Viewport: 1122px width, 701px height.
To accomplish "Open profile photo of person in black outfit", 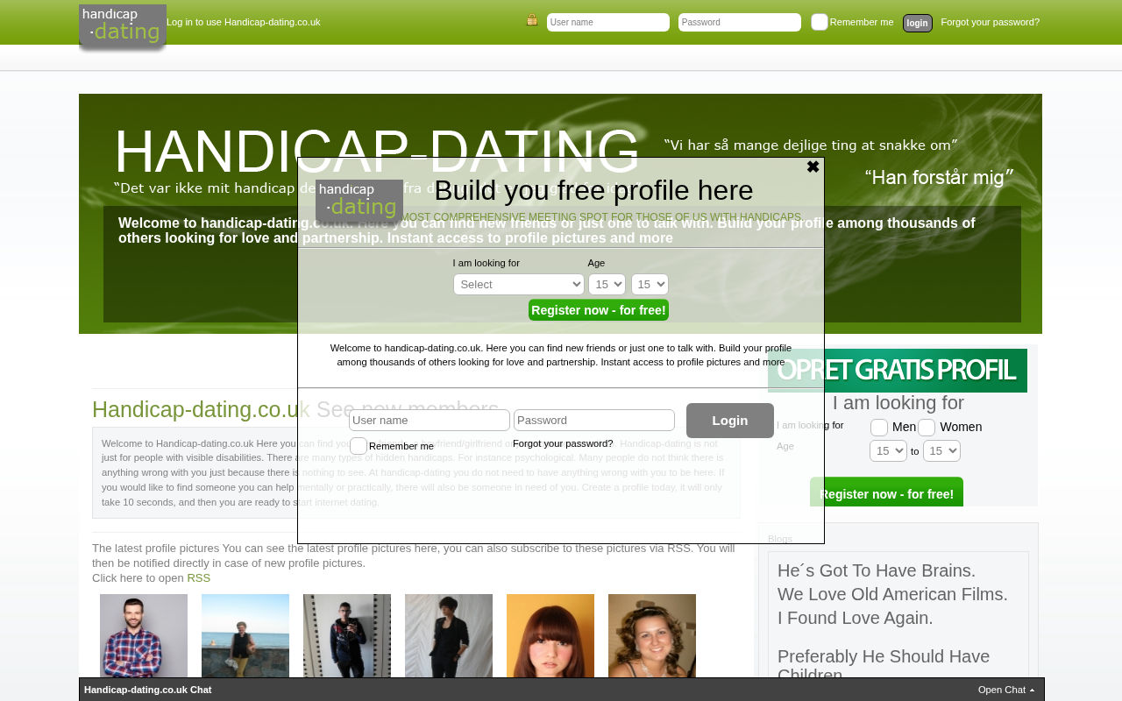I will pyautogui.click(x=449, y=636).
